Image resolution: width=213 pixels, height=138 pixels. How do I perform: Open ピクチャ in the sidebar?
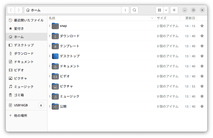(26, 78)
